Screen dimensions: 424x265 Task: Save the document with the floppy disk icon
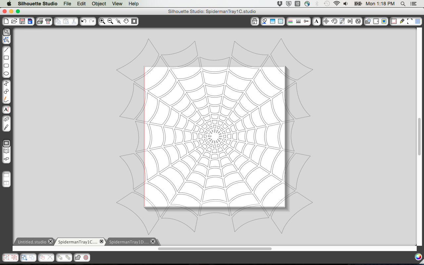(22, 21)
